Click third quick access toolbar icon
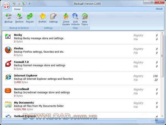This screenshot has width=166, height=125. [x=23, y=4]
